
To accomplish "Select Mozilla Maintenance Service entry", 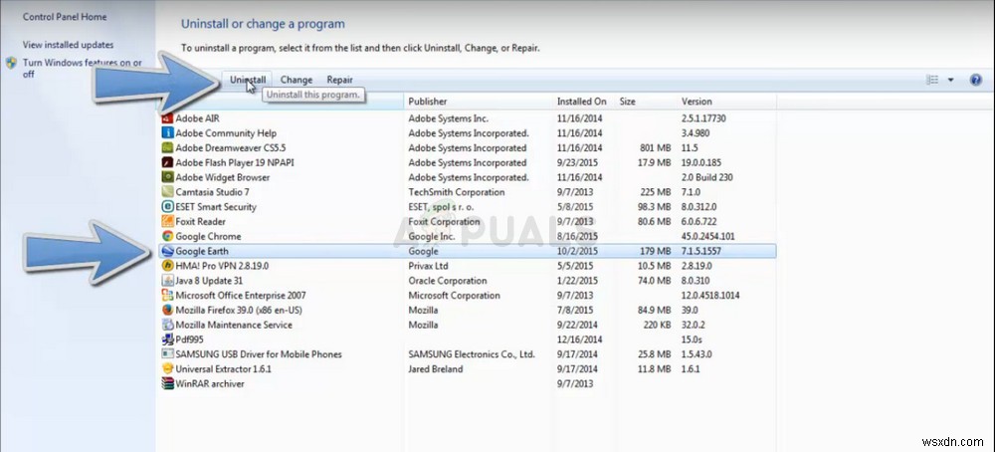I will point(234,325).
